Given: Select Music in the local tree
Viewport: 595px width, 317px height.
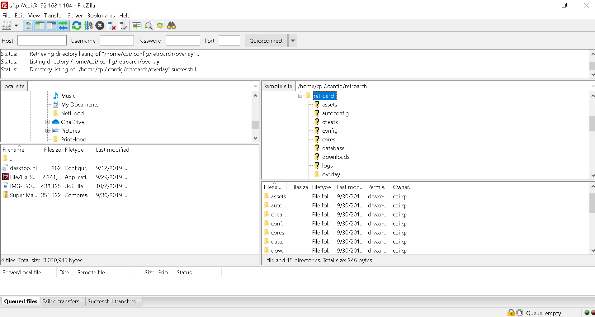Looking at the screenshot, I should 68,96.
